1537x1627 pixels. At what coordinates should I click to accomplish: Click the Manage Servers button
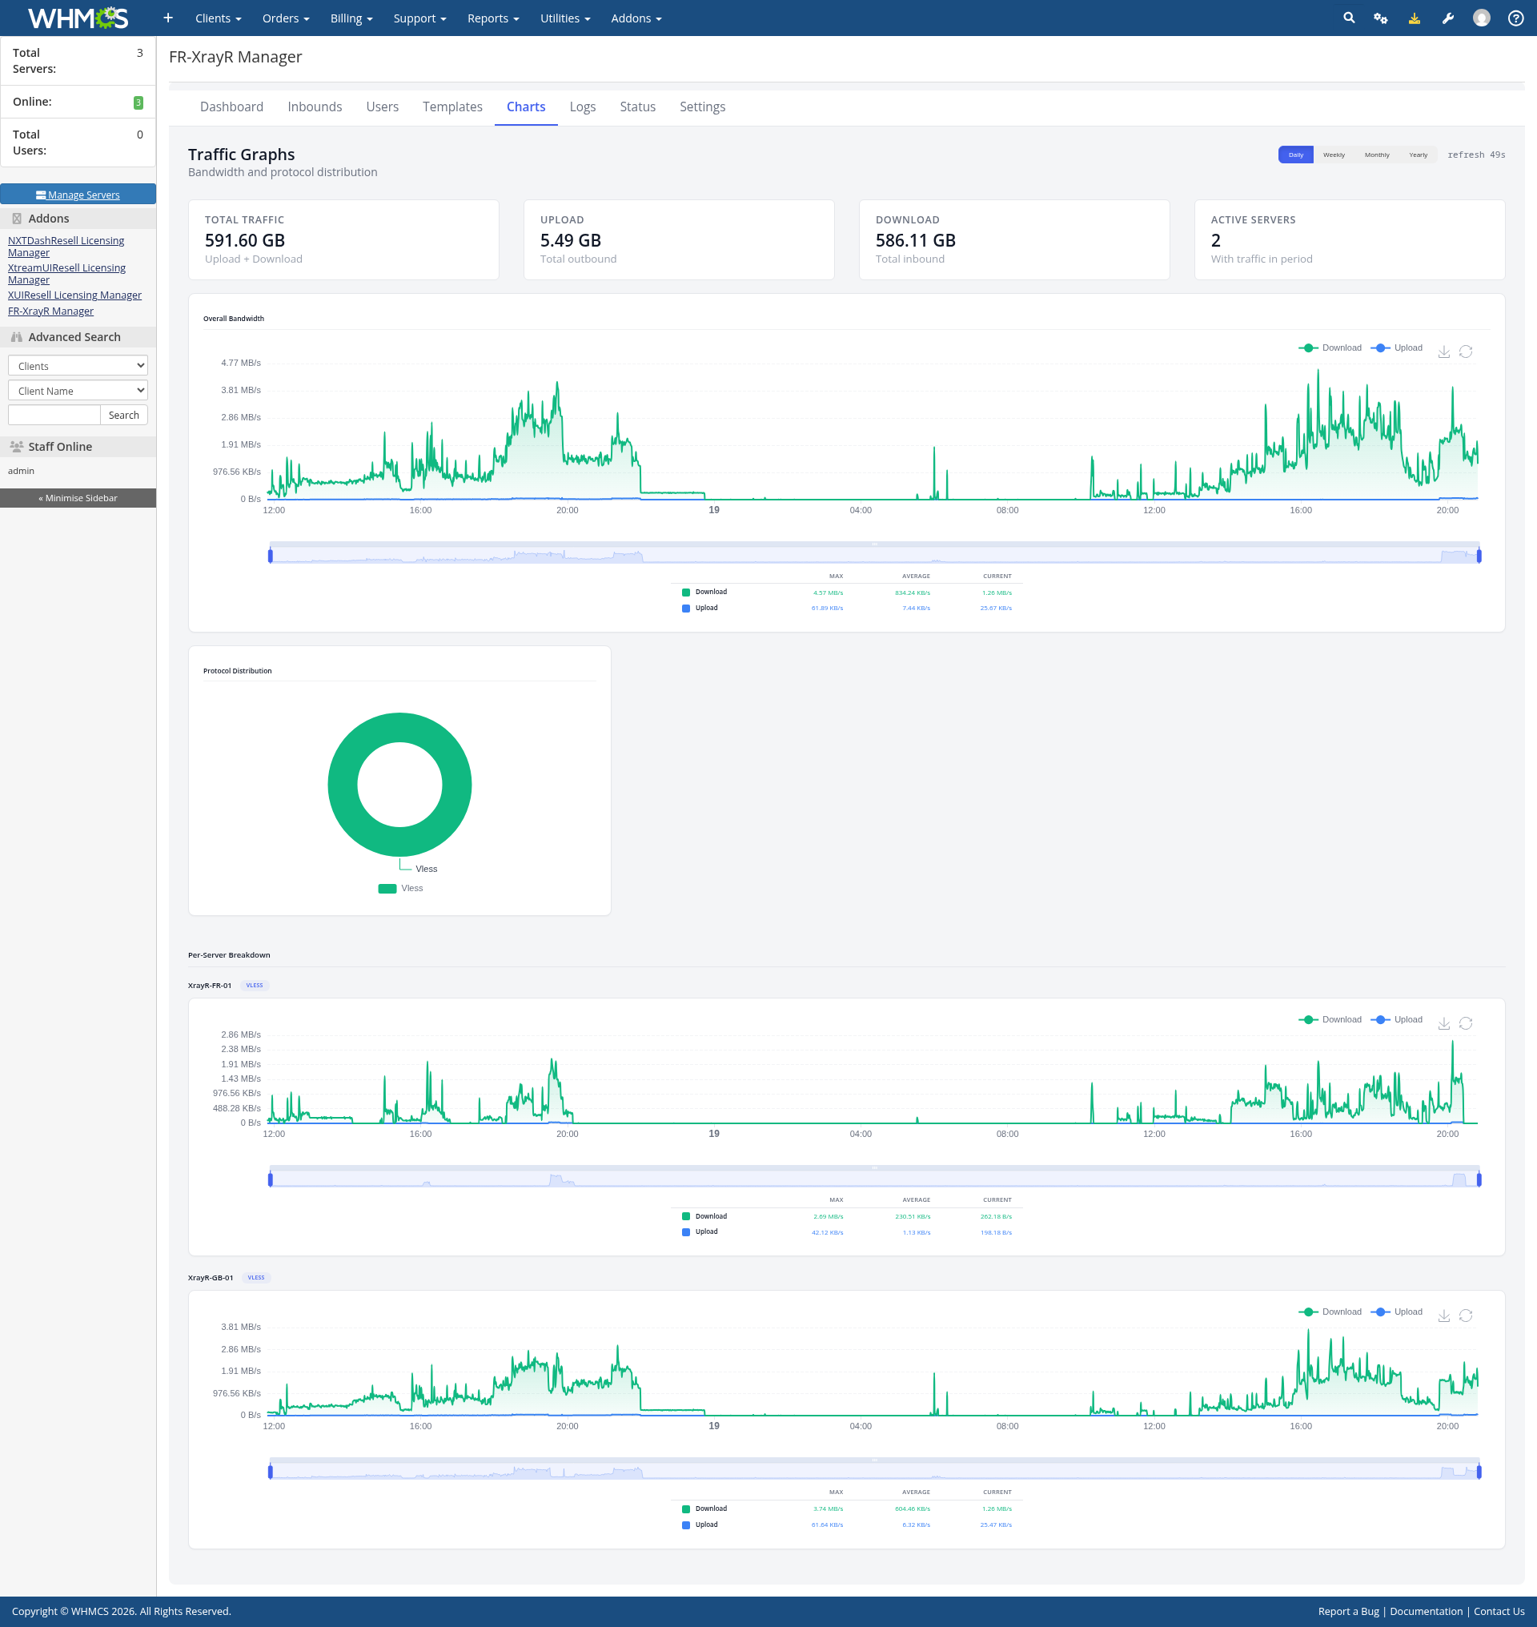pyautogui.click(x=78, y=195)
